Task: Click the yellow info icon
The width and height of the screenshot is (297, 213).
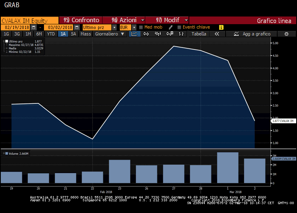Action: point(221,27)
